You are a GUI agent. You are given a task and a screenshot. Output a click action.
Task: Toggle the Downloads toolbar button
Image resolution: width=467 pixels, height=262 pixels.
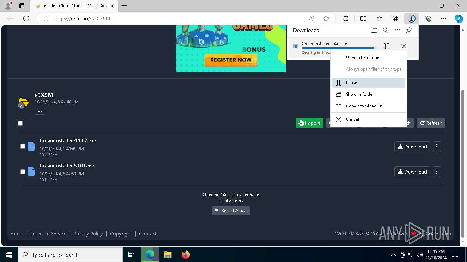pos(412,19)
